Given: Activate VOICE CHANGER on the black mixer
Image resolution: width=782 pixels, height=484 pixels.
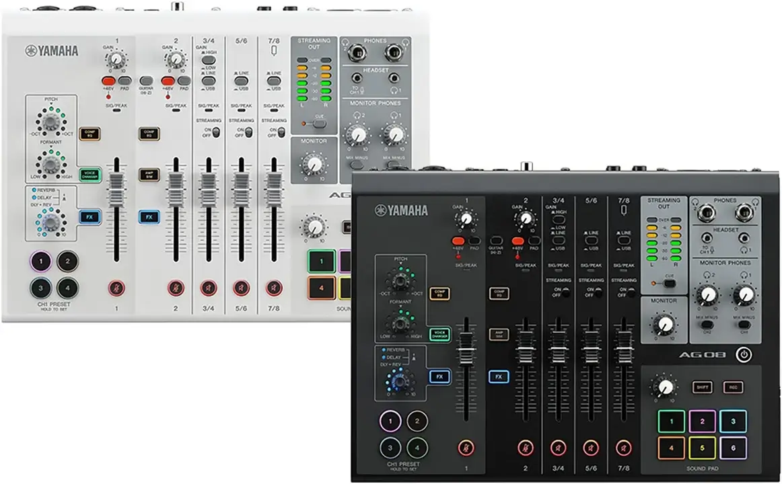Looking at the screenshot, I should [439, 335].
